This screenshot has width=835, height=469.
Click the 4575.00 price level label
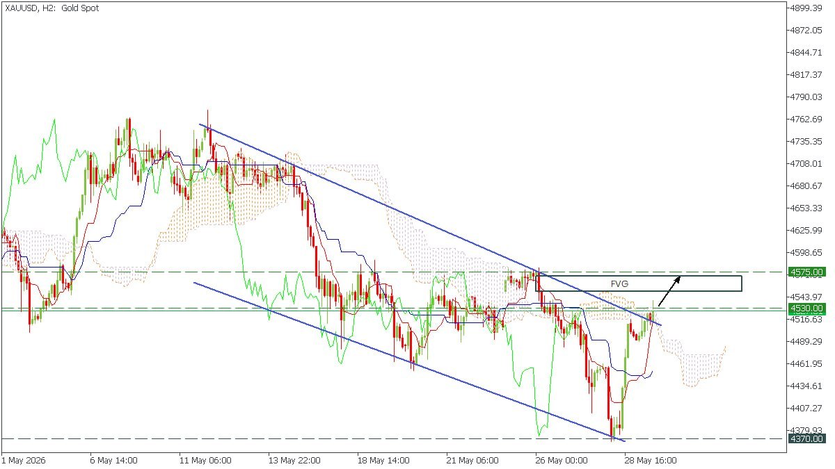click(806, 272)
